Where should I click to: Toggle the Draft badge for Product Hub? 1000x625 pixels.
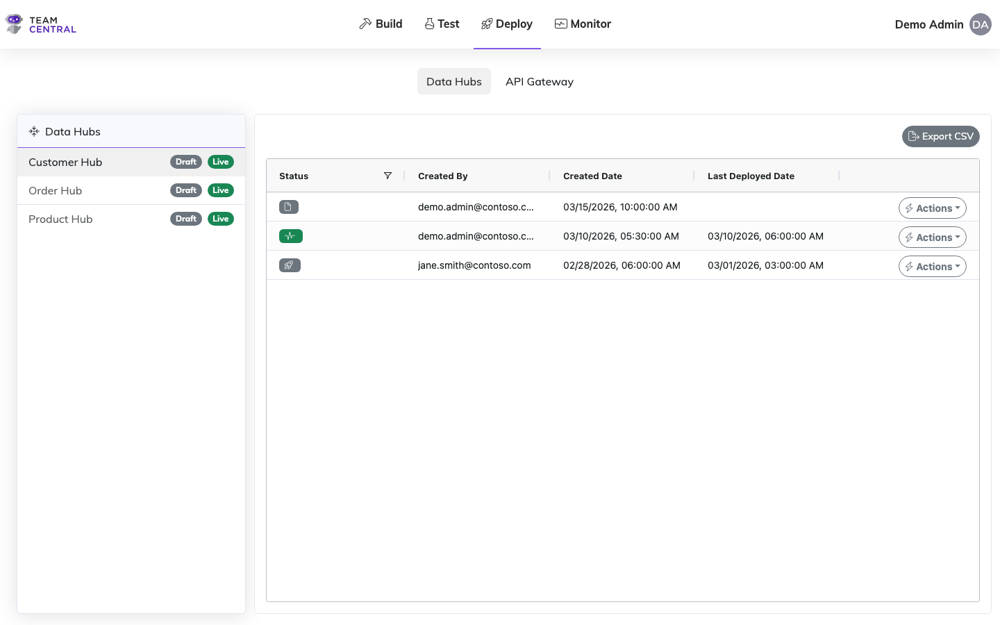pos(185,218)
